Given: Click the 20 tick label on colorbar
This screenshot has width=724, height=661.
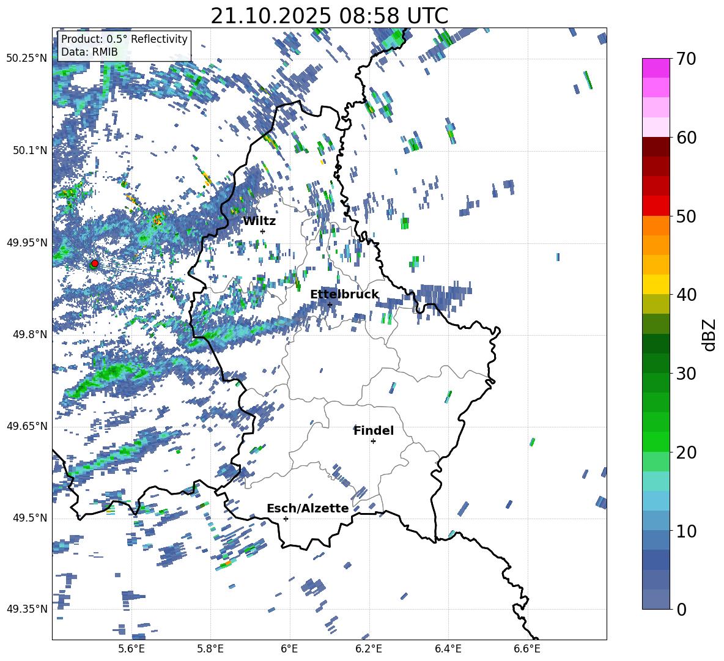Looking at the screenshot, I should tap(686, 452).
